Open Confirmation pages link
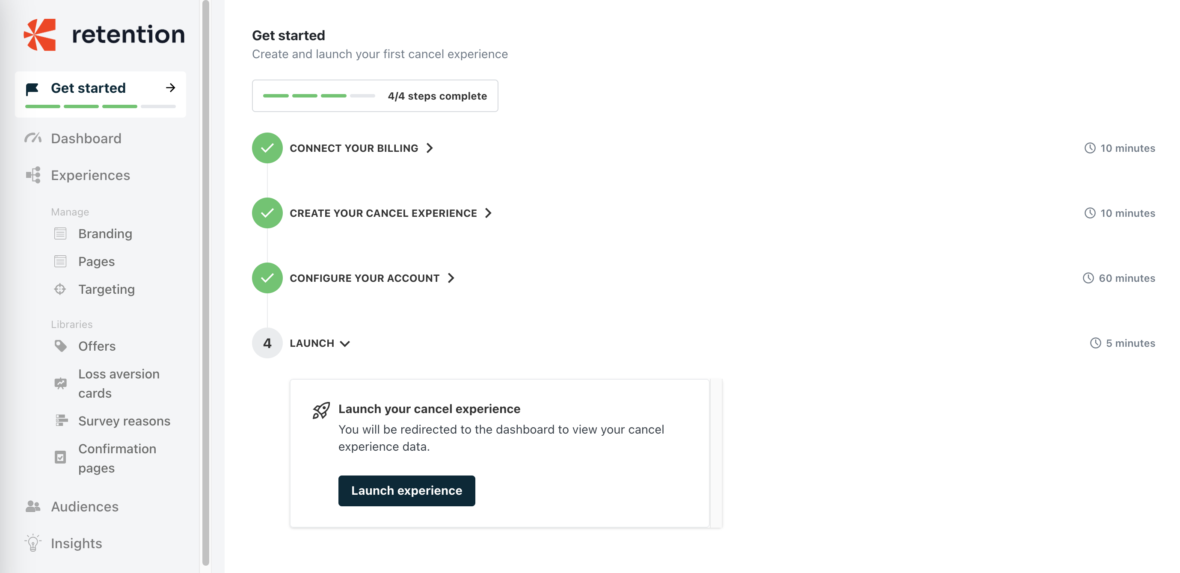This screenshot has height=573, width=1180. (117, 458)
